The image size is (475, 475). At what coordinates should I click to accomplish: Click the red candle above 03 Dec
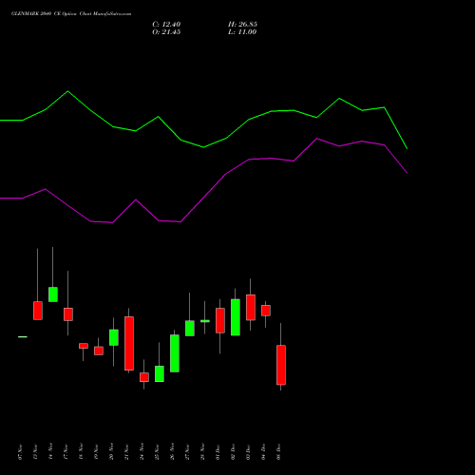(251, 308)
